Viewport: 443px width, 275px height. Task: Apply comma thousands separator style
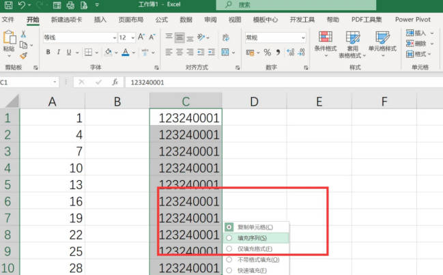[x=278, y=53]
